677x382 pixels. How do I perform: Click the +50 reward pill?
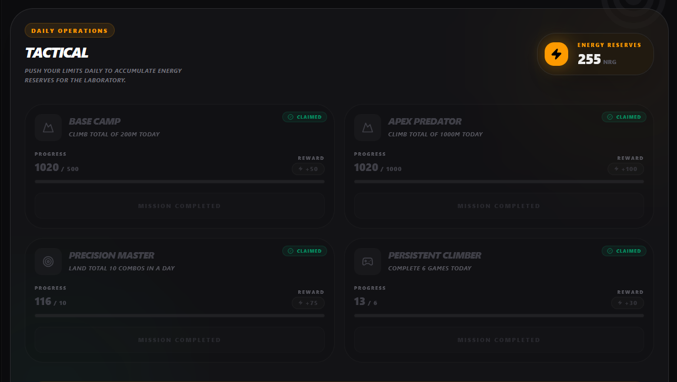pos(308,169)
